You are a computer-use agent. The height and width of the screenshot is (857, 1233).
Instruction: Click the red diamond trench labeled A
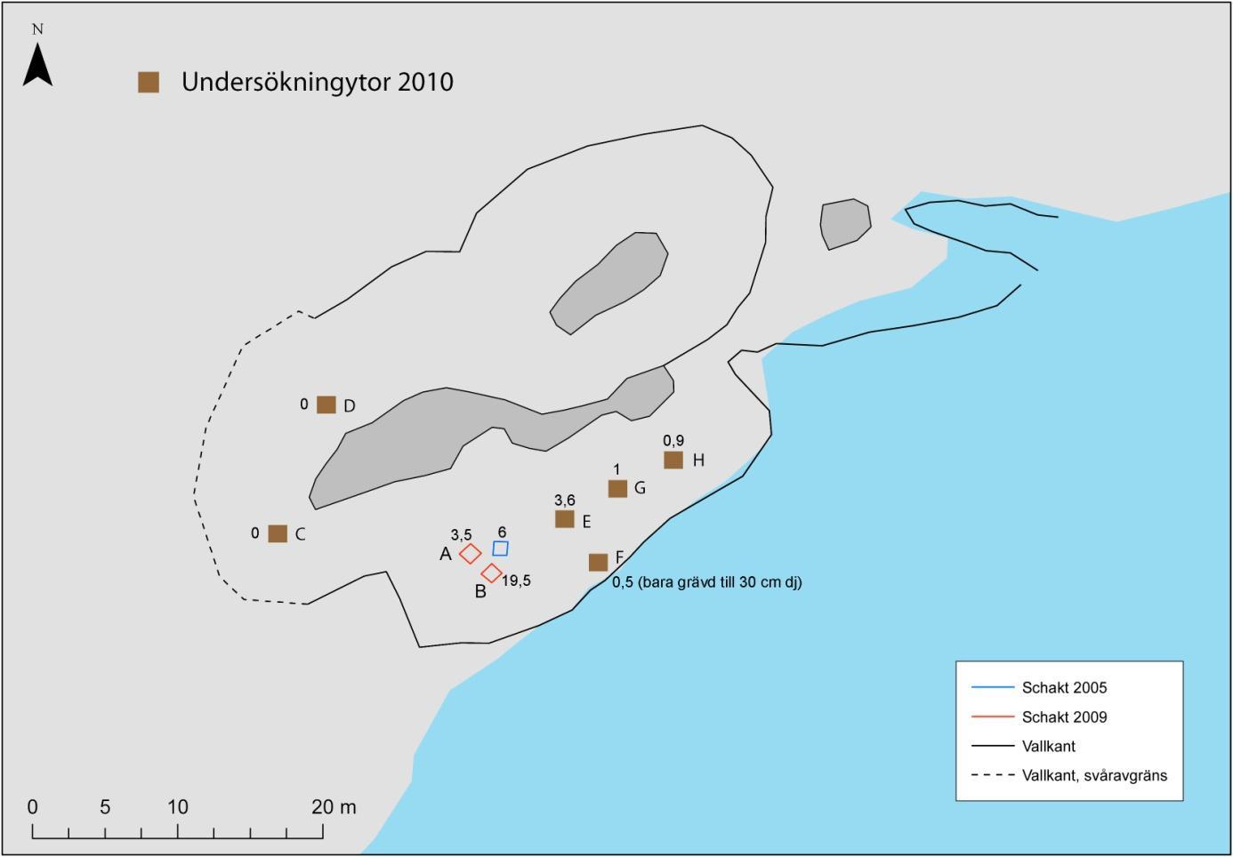(470, 553)
